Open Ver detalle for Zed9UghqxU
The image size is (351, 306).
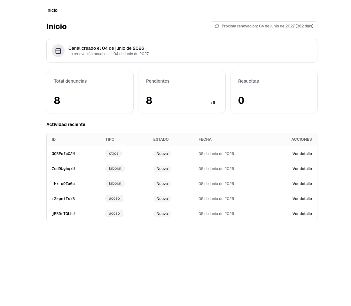(x=302, y=168)
